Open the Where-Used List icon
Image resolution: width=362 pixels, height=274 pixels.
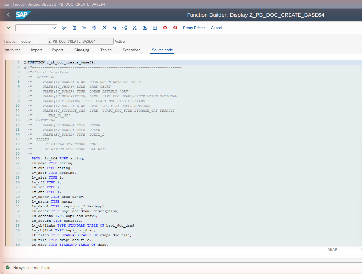click(x=124, y=28)
